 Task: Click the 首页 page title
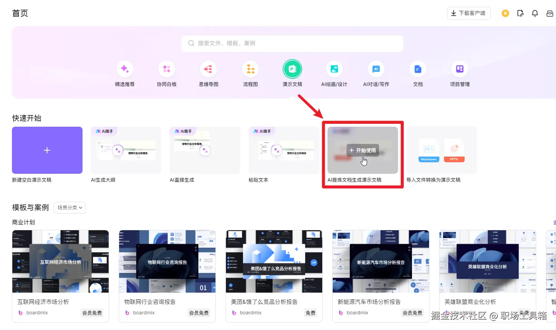click(x=20, y=13)
